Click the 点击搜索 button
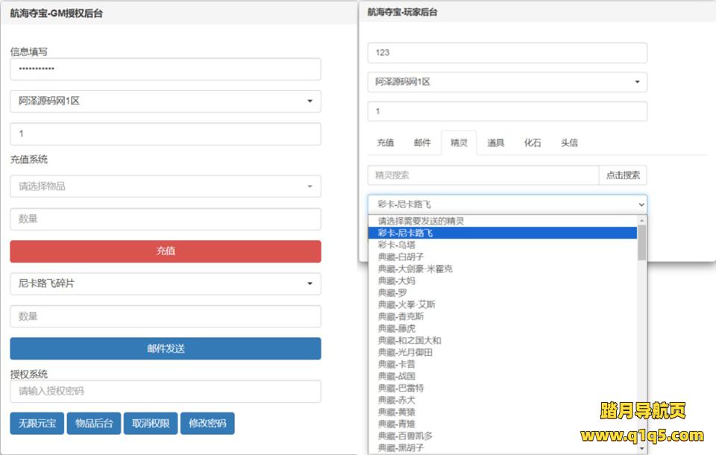The width and height of the screenshot is (716, 455). [x=623, y=175]
